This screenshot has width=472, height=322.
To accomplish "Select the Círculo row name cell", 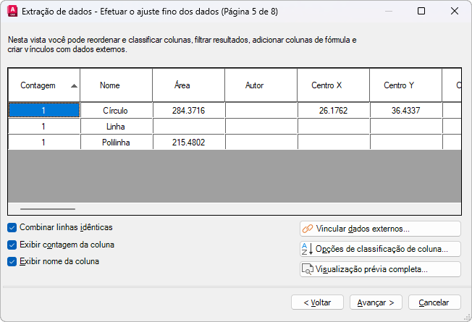I will [x=116, y=111].
